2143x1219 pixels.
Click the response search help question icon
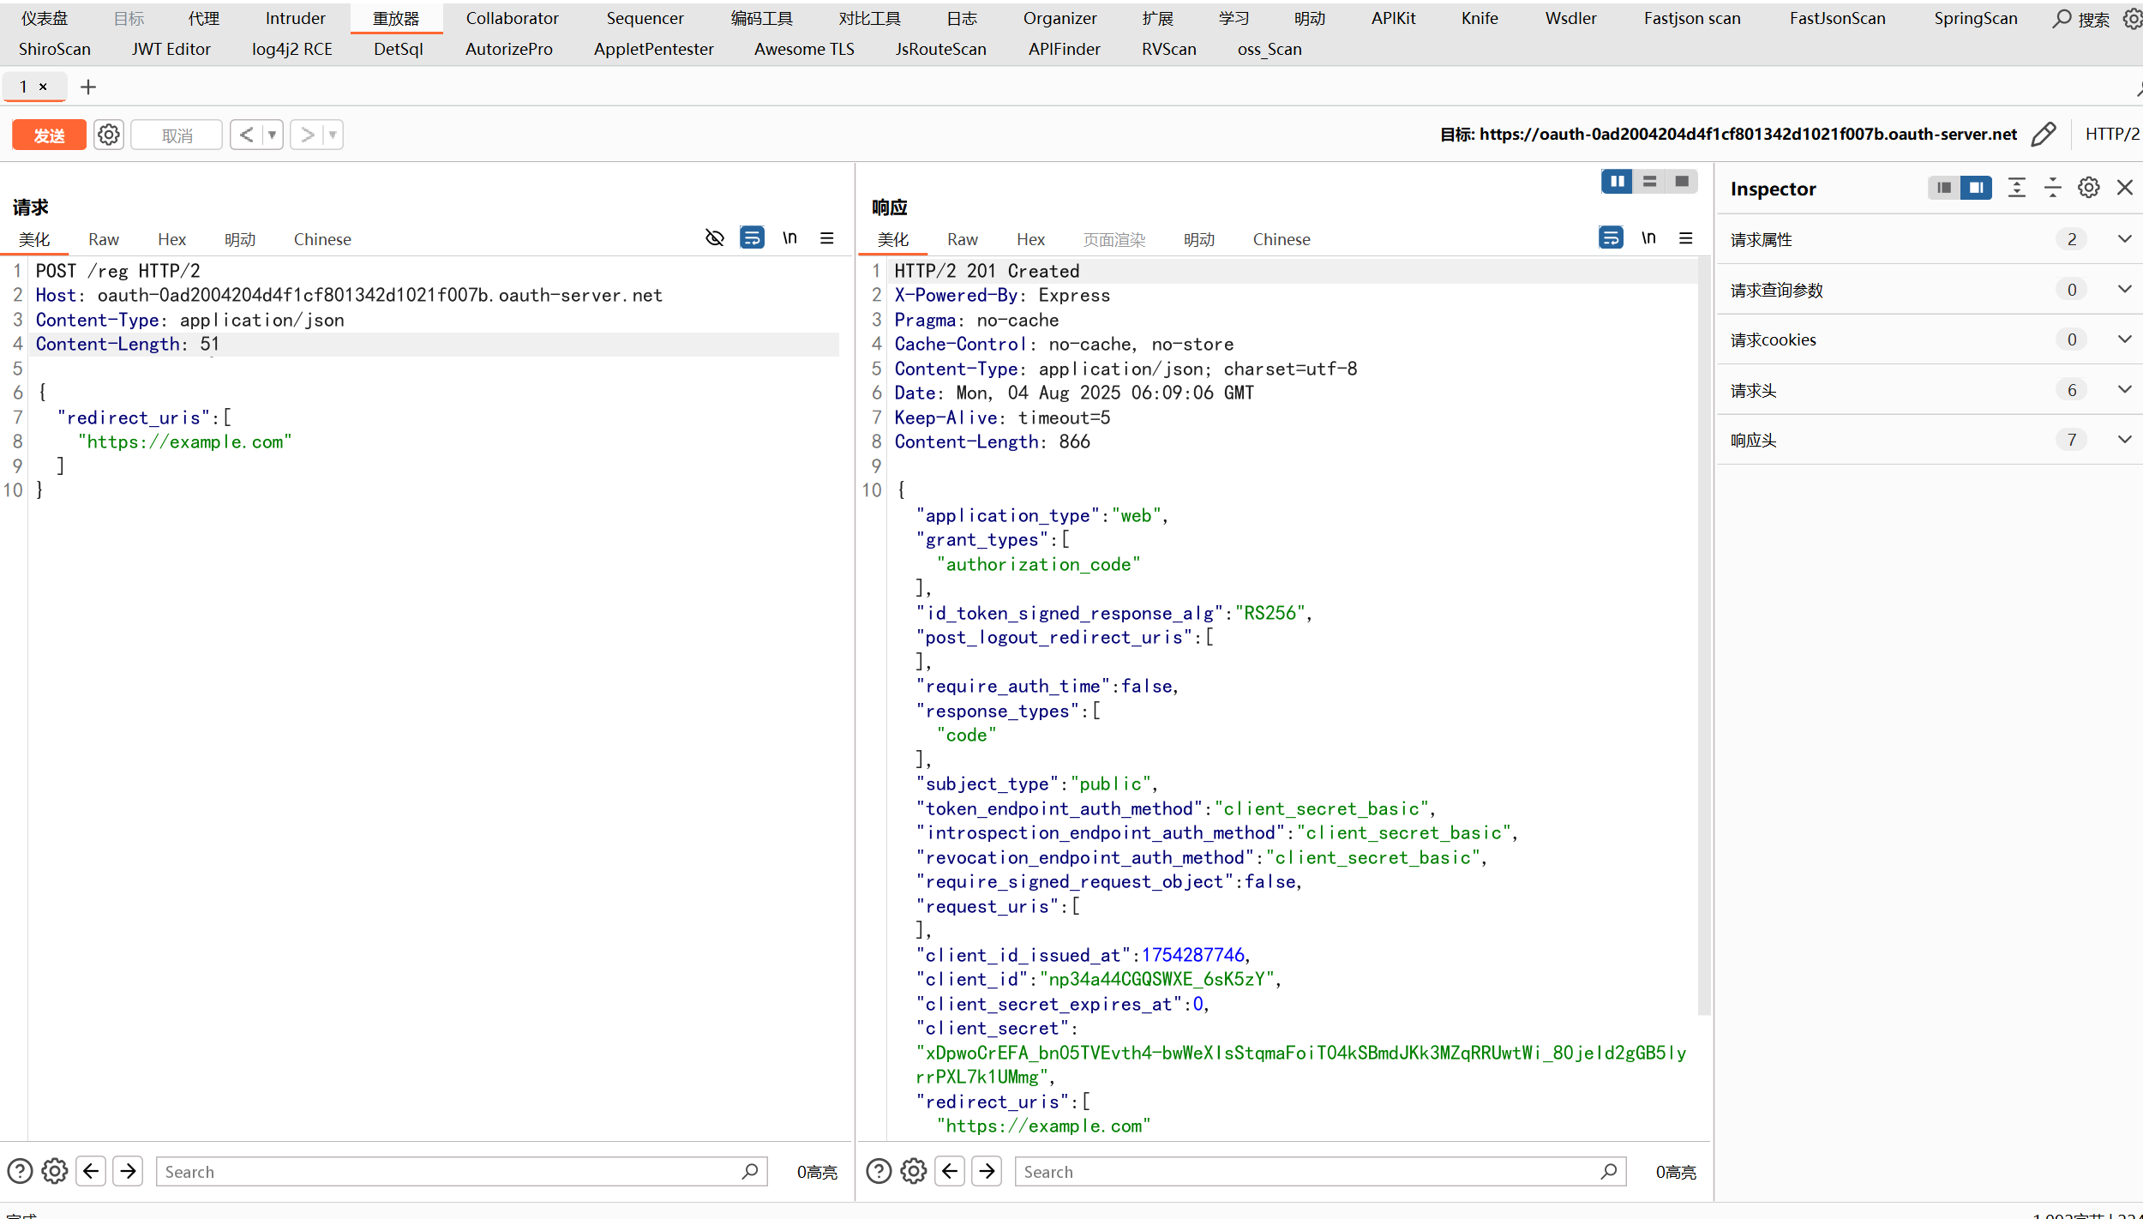pyautogui.click(x=879, y=1171)
